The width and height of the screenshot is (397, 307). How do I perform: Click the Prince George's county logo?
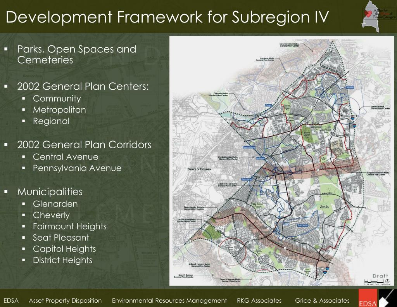tap(378, 16)
